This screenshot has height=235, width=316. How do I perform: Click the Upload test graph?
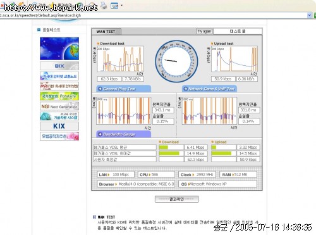[234, 59]
